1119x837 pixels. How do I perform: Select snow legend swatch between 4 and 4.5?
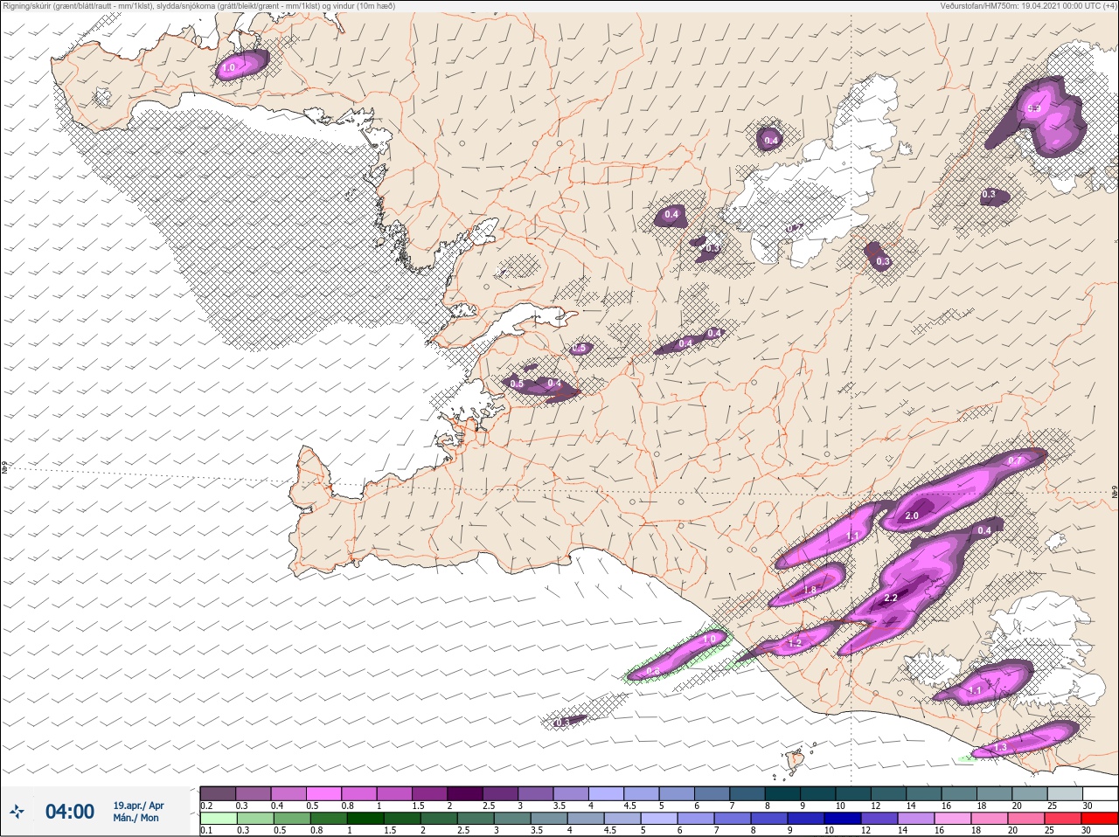pyautogui.click(x=608, y=793)
